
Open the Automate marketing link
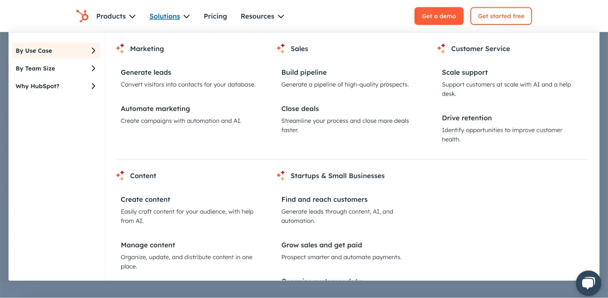[155, 109]
